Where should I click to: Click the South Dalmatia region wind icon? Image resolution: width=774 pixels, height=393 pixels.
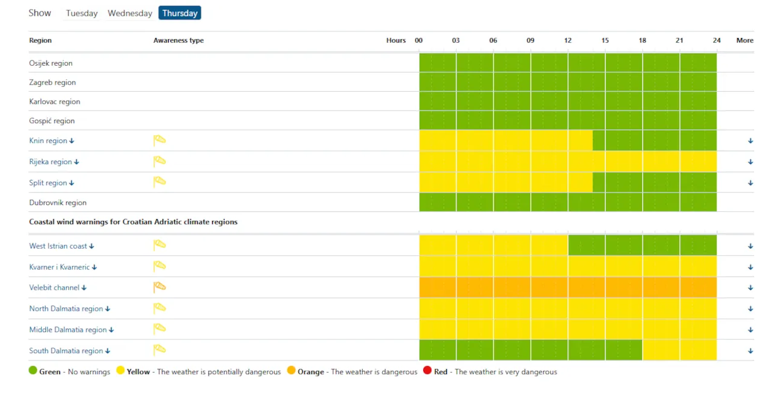point(159,350)
